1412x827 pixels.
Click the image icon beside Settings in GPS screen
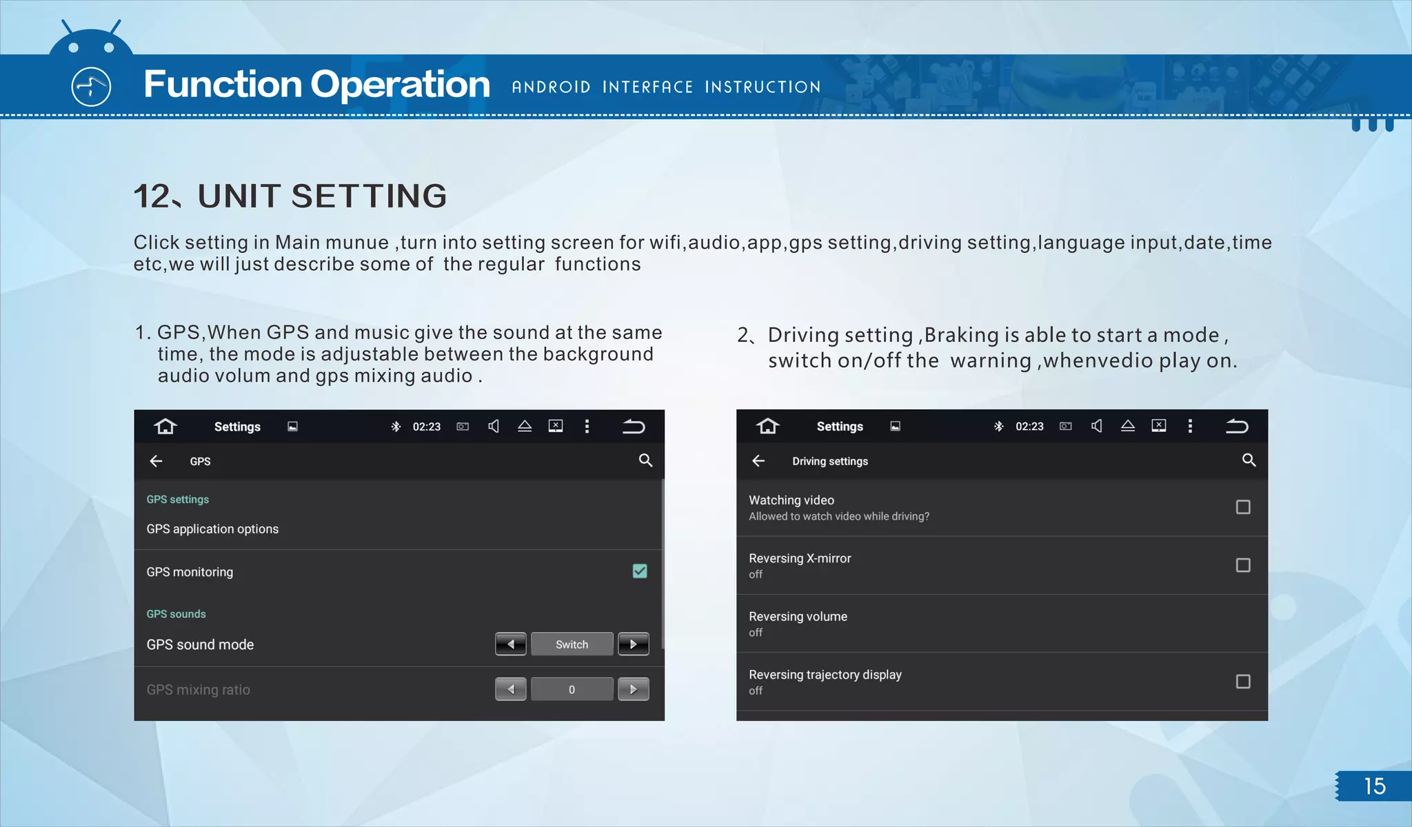click(x=292, y=427)
